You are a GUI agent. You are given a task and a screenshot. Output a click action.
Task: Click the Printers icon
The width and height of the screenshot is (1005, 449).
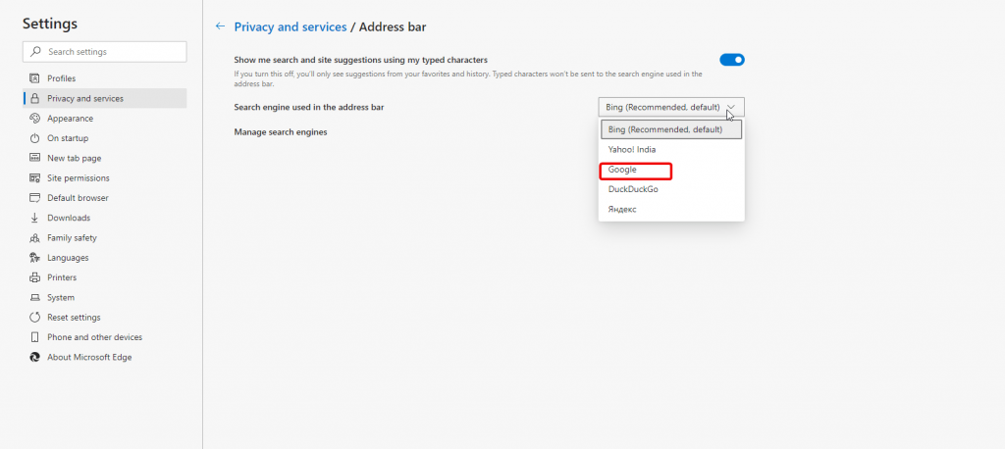point(34,277)
